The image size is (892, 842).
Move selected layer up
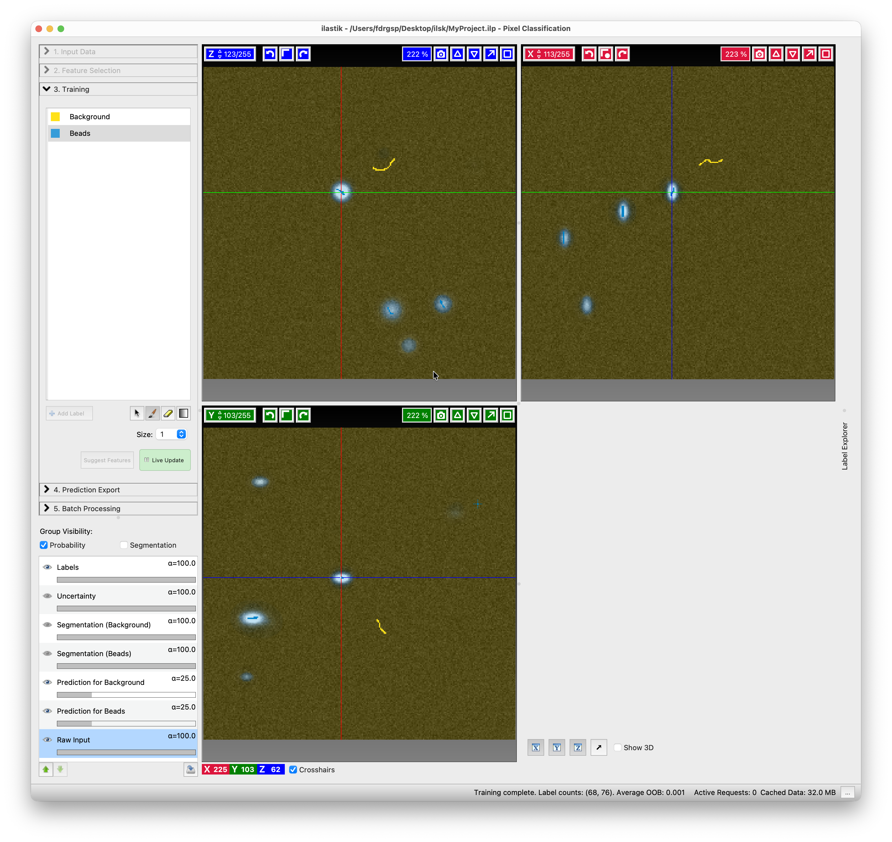(x=46, y=769)
